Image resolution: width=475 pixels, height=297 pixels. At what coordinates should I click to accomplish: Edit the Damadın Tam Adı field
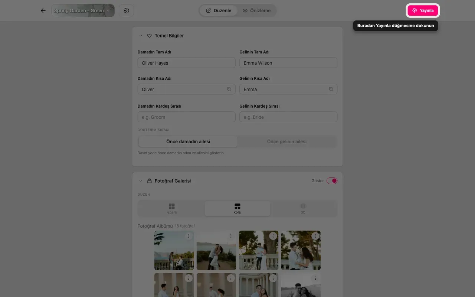(x=186, y=63)
